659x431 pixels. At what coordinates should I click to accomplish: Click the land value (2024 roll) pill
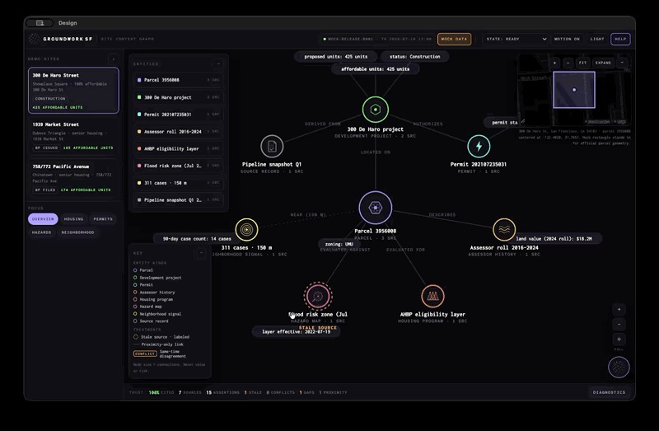[x=556, y=238]
